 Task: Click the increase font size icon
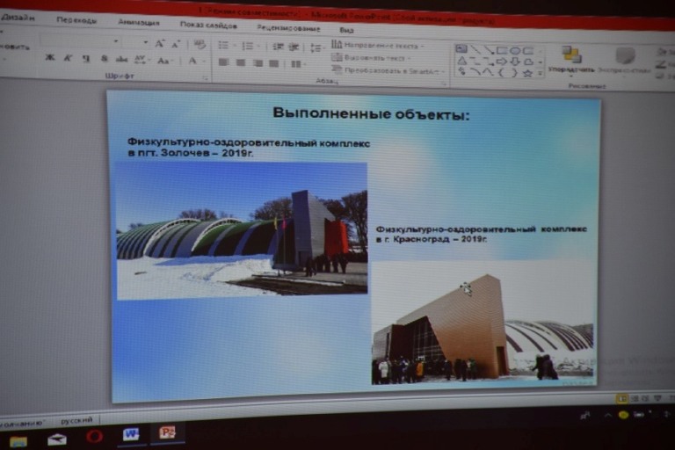160,43
